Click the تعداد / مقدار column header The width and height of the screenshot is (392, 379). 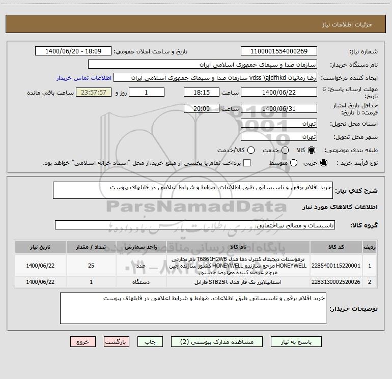point(91,247)
